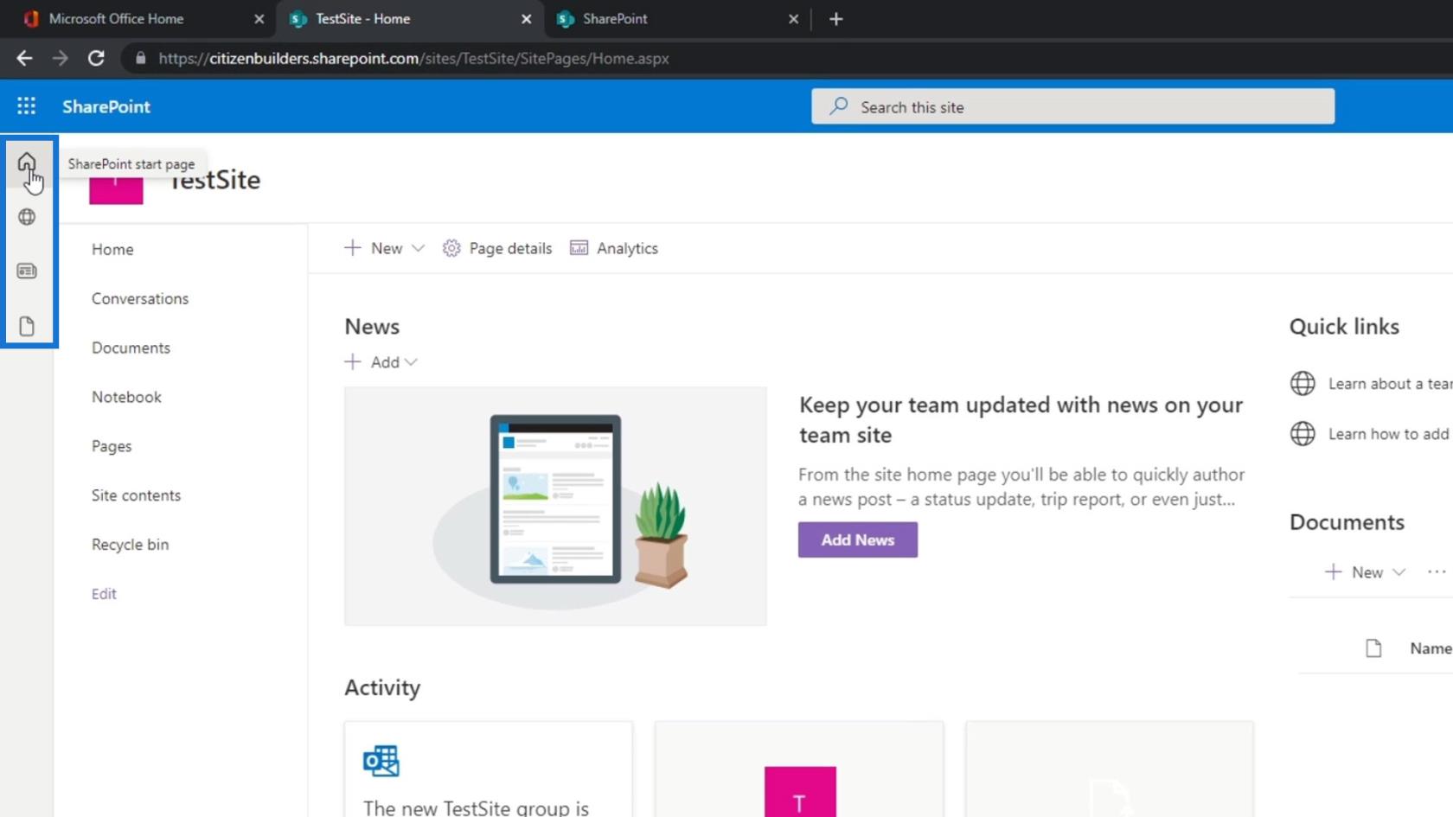Click plus icon beside New in Documents

coord(1334,571)
